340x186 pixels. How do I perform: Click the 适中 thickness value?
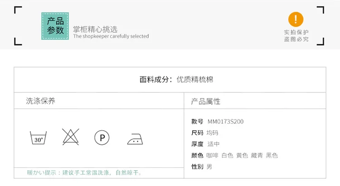[214, 144]
